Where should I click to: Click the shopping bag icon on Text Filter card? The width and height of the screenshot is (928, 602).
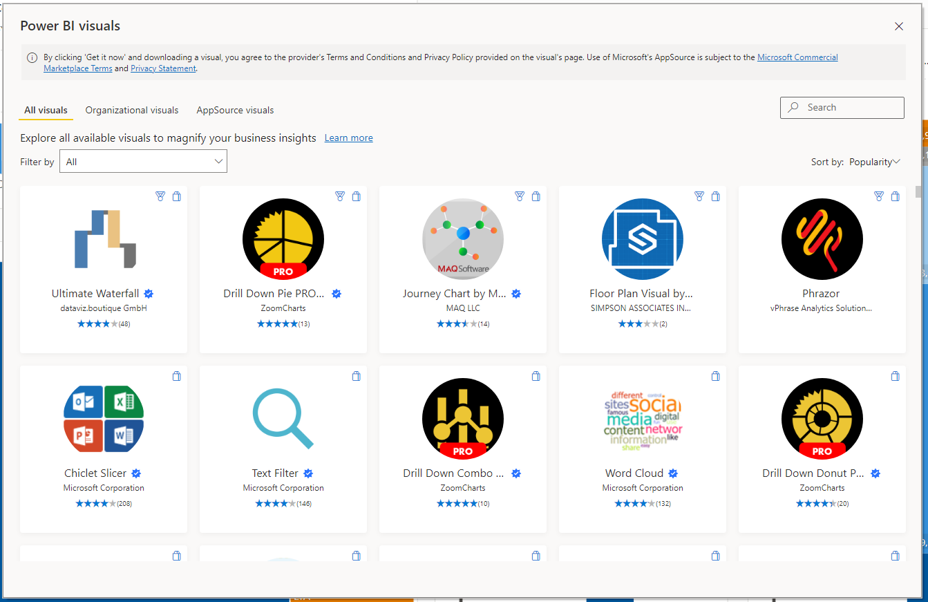coord(357,376)
